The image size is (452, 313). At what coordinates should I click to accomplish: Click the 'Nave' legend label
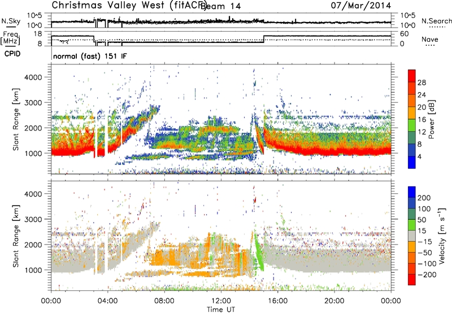[430, 39]
